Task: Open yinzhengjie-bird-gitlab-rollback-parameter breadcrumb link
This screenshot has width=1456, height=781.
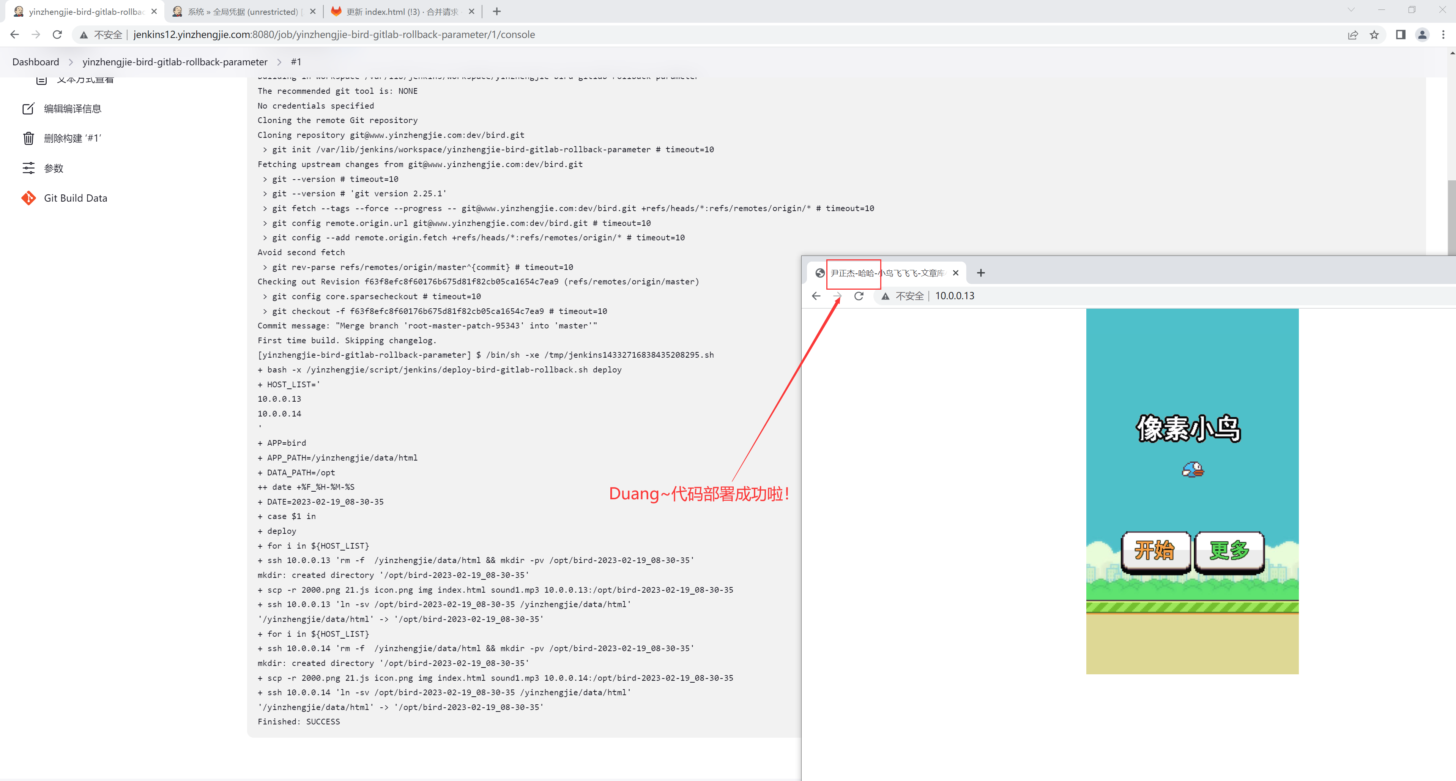Action: (175, 62)
